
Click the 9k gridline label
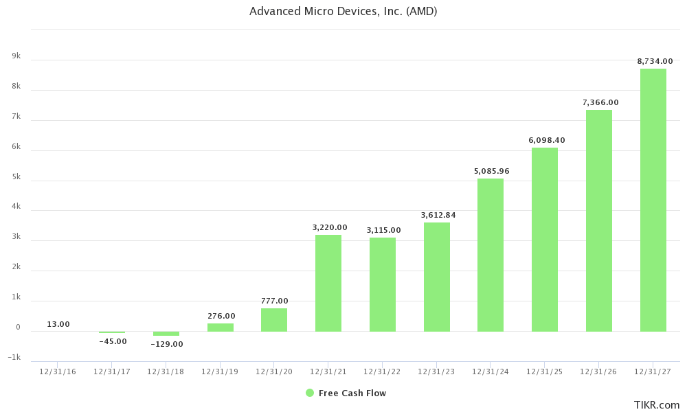(17, 56)
